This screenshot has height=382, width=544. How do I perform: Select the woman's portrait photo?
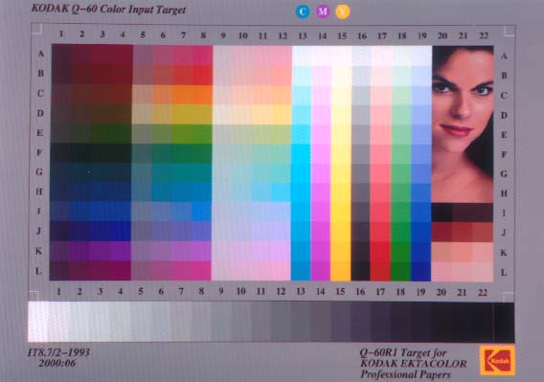tap(463, 124)
